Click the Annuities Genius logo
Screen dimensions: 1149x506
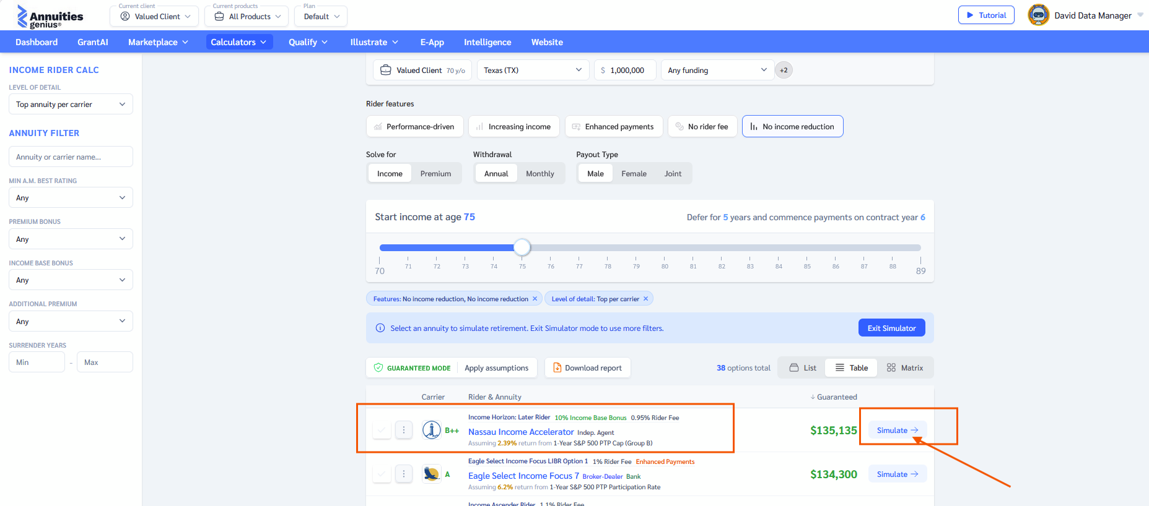pyautogui.click(x=50, y=17)
